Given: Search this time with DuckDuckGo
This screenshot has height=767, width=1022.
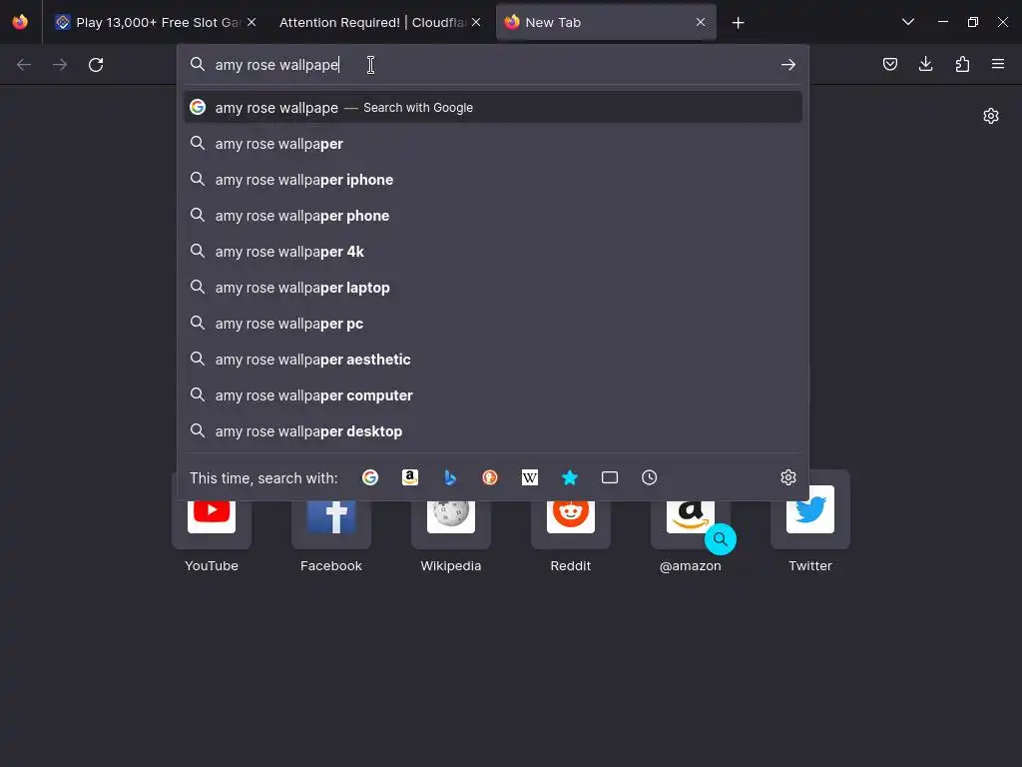Looking at the screenshot, I should pos(490,477).
